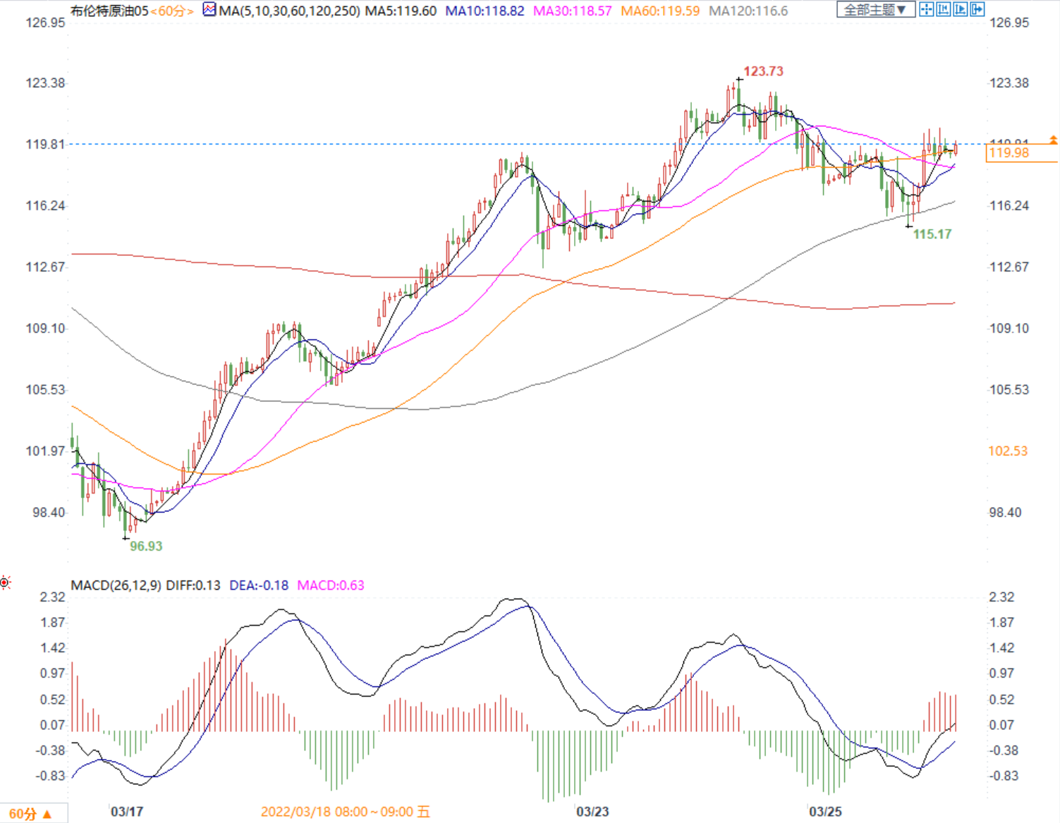Click the MA indicator chart icon
This screenshot has width=1060, height=823.
pos(209,10)
